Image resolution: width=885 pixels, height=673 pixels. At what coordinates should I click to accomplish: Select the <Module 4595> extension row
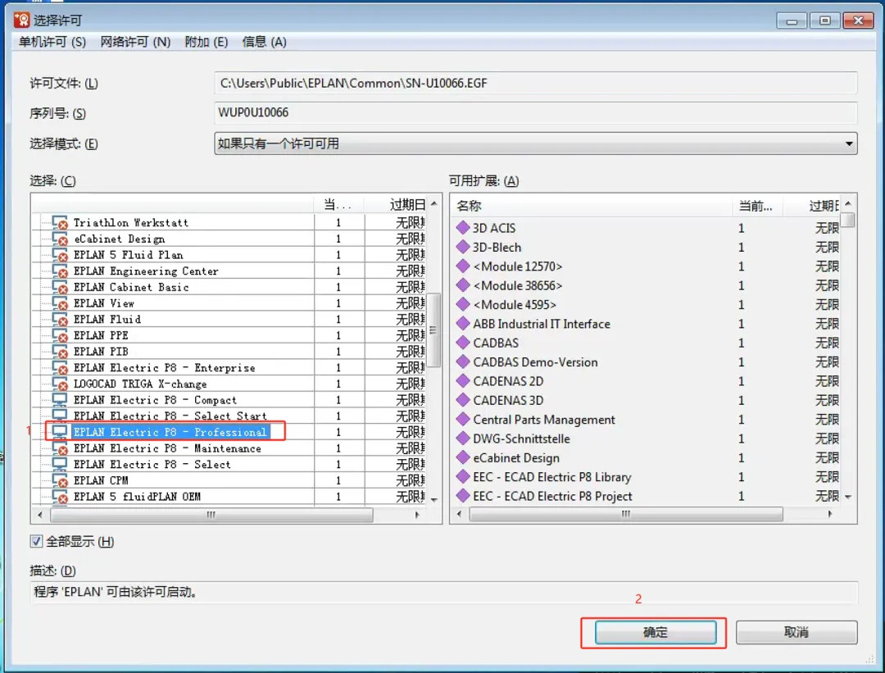point(647,304)
